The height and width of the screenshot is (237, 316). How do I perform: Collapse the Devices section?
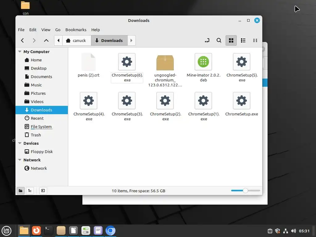[20, 143]
